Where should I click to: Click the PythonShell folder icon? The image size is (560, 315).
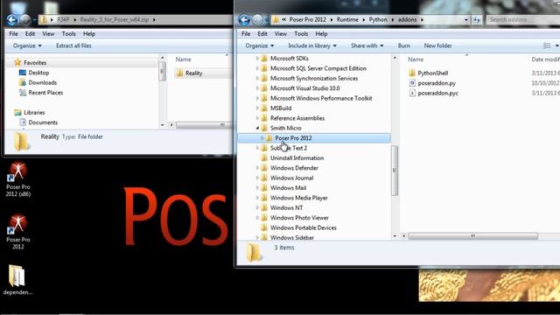pos(412,73)
